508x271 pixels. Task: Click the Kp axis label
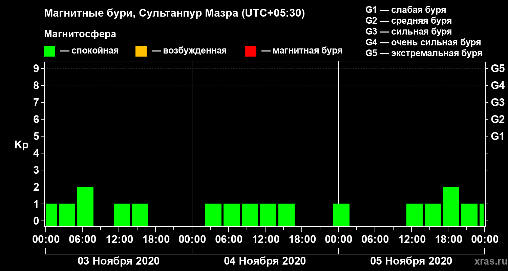click(21, 145)
